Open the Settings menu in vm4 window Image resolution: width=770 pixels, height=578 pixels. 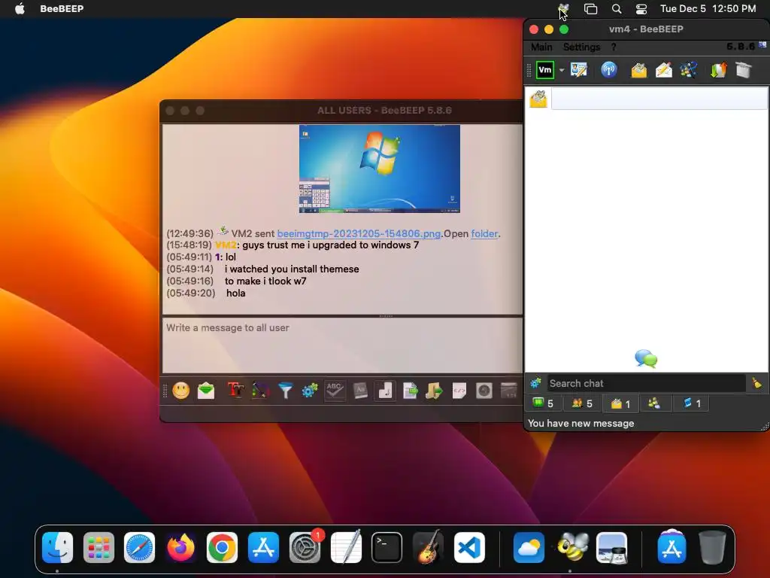coord(581,47)
